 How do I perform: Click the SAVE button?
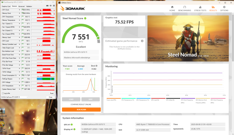[x=90, y=99]
